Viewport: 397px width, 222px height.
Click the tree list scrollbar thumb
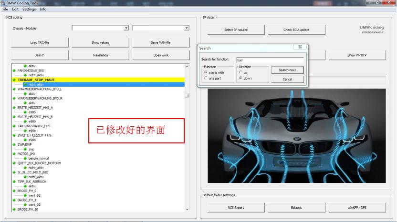[x=187, y=95]
